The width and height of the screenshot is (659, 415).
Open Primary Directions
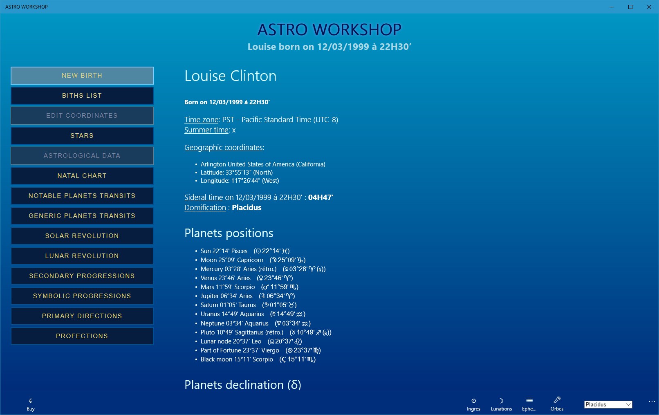82,316
